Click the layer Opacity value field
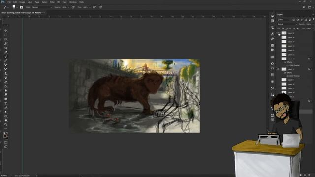315x177 pixels. click(309, 24)
